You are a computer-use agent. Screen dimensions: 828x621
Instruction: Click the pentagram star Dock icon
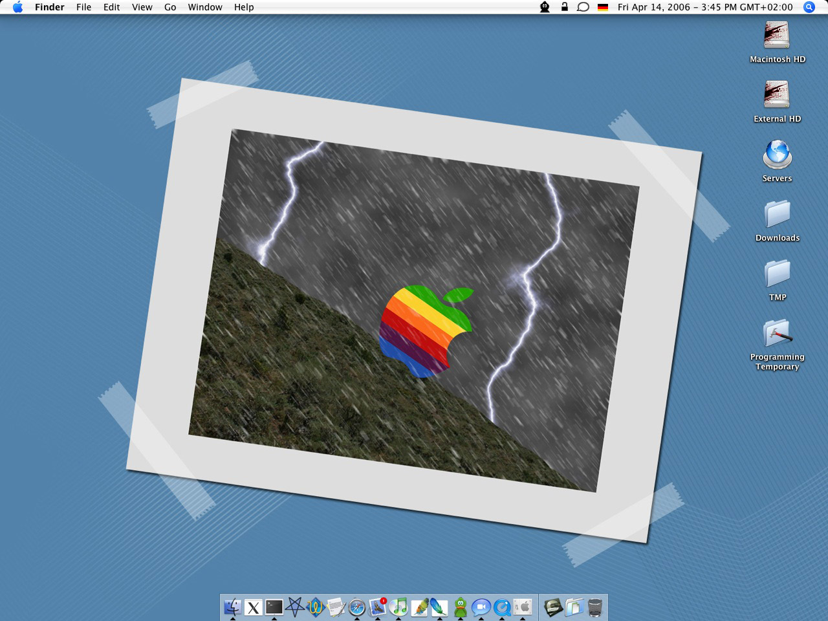[x=295, y=607]
